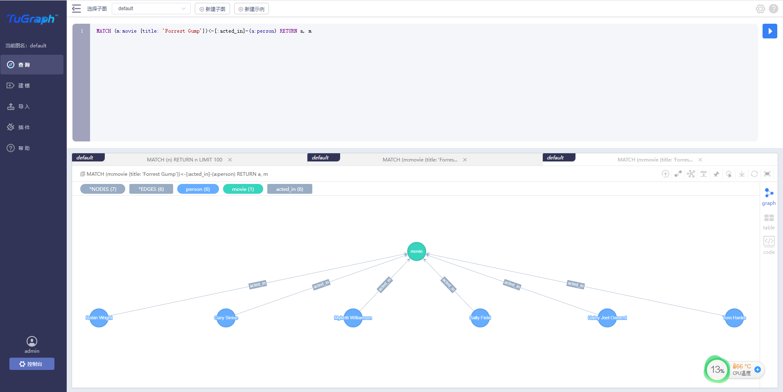Click the TuGraph logo

(32, 19)
